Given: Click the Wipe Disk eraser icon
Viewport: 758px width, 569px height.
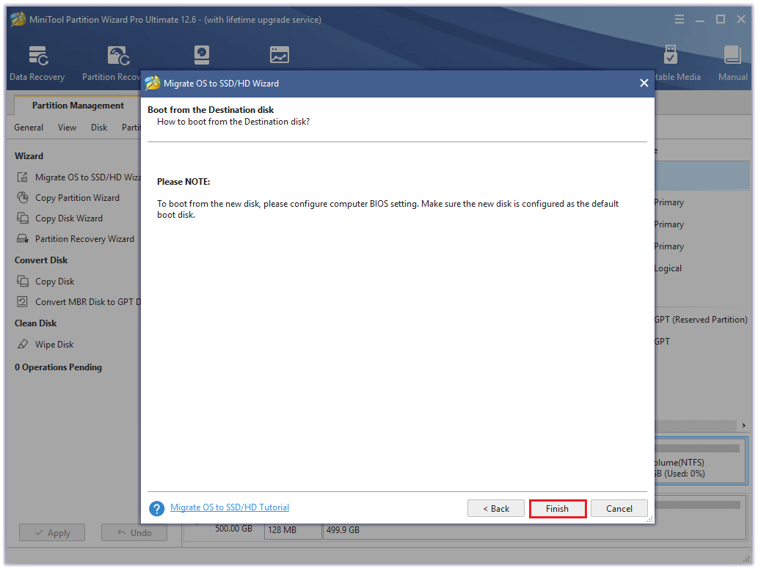Looking at the screenshot, I should coord(22,345).
